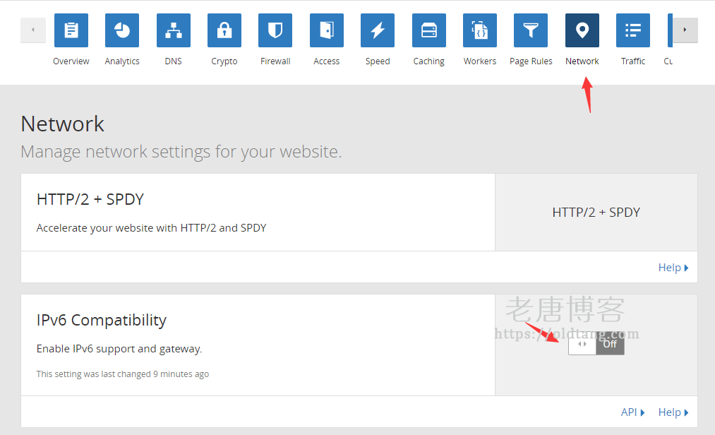Image resolution: width=715 pixels, height=435 pixels.
Task: Open the Page Rules funnel icon
Action: [x=530, y=30]
